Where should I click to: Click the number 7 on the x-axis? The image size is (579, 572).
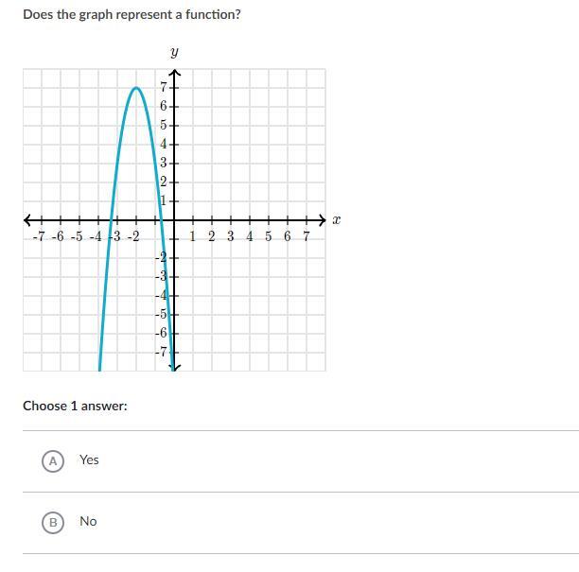[307, 235]
